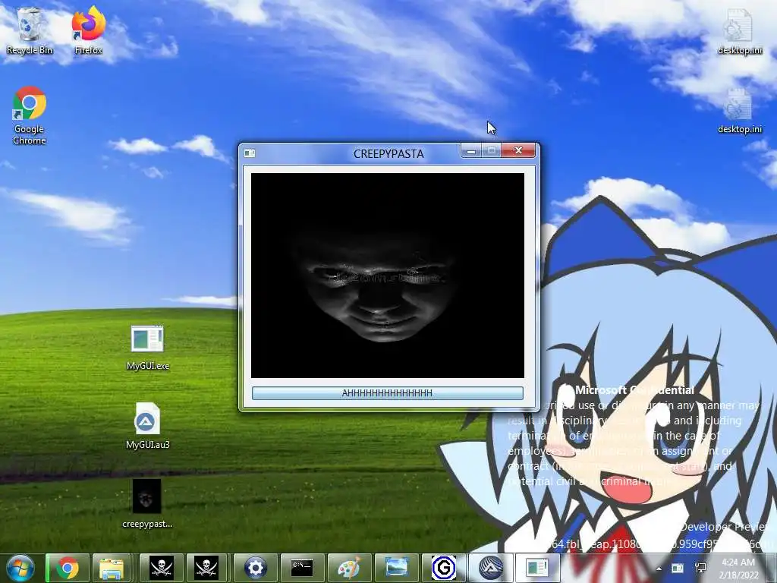Image resolution: width=777 pixels, height=583 pixels.
Task: Click the AutoIt taskbar icon
Action: tap(491, 568)
